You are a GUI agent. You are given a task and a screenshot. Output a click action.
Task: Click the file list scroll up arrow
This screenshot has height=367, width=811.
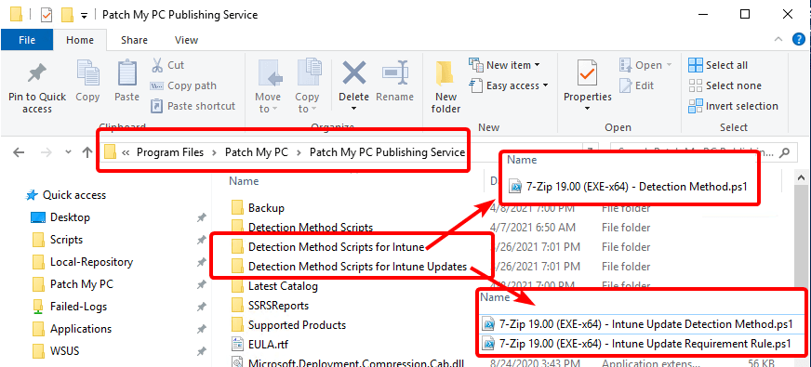tap(801, 178)
